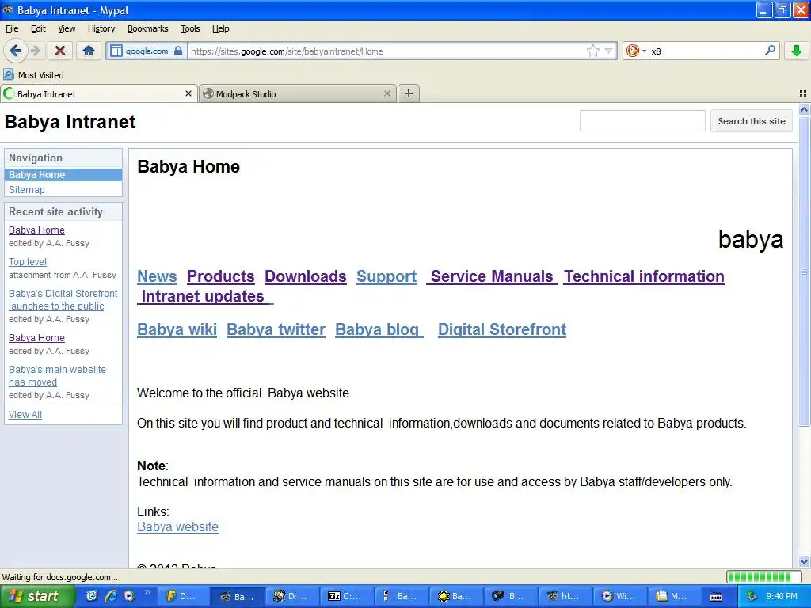
Task: Open a new tab with the plus button
Action: coord(409,93)
